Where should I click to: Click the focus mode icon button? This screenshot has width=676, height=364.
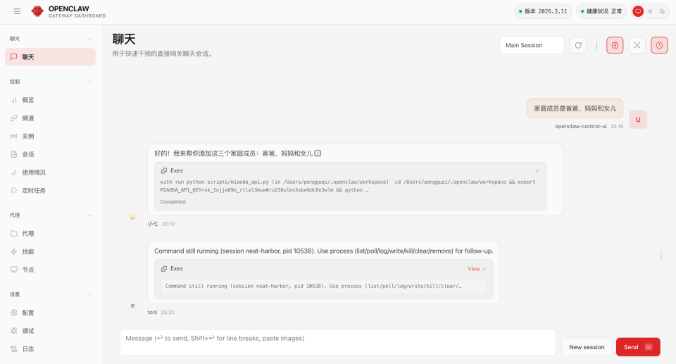coord(637,45)
